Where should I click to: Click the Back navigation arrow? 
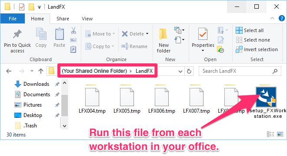coord(9,71)
